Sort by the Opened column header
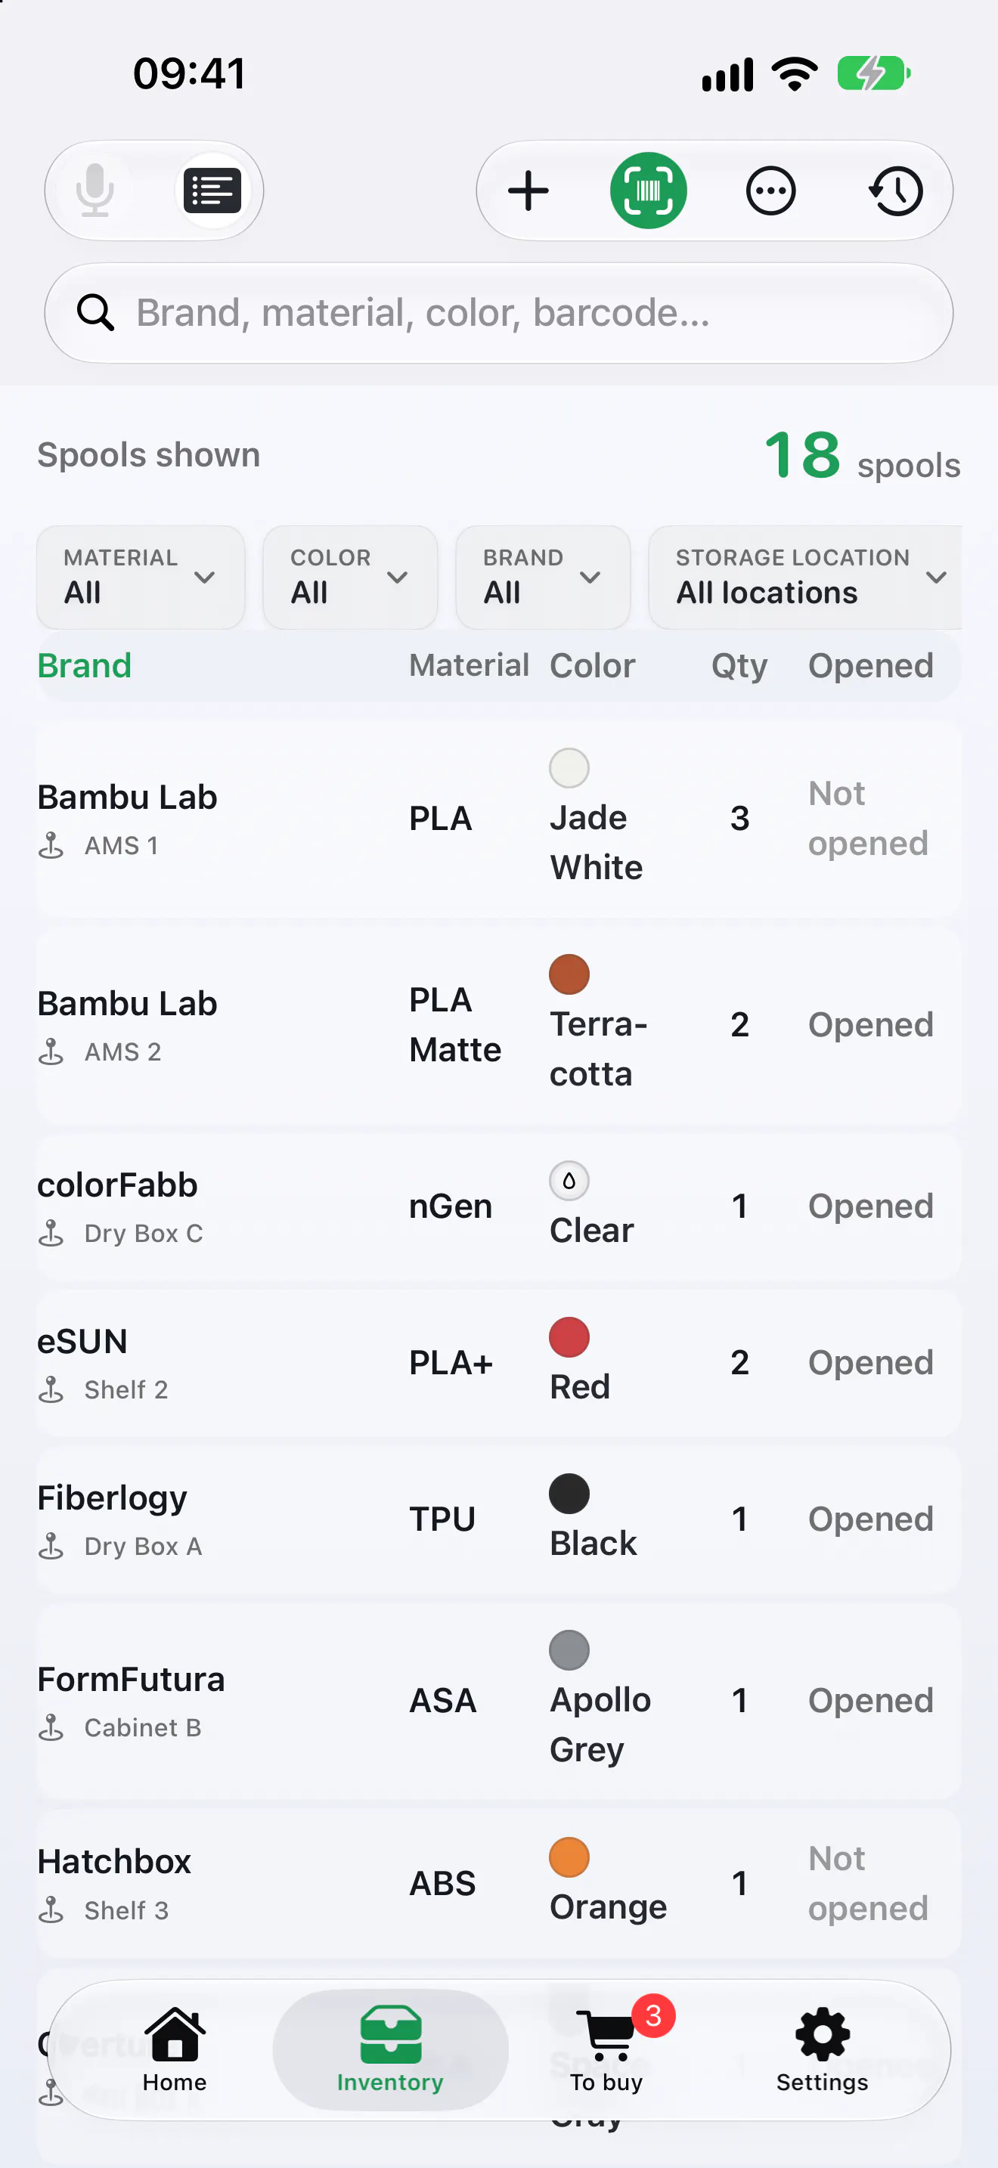 (x=871, y=666)
